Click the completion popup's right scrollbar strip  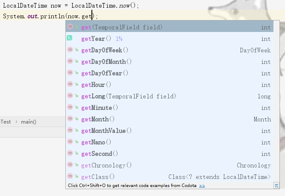[x=276, y=101]
